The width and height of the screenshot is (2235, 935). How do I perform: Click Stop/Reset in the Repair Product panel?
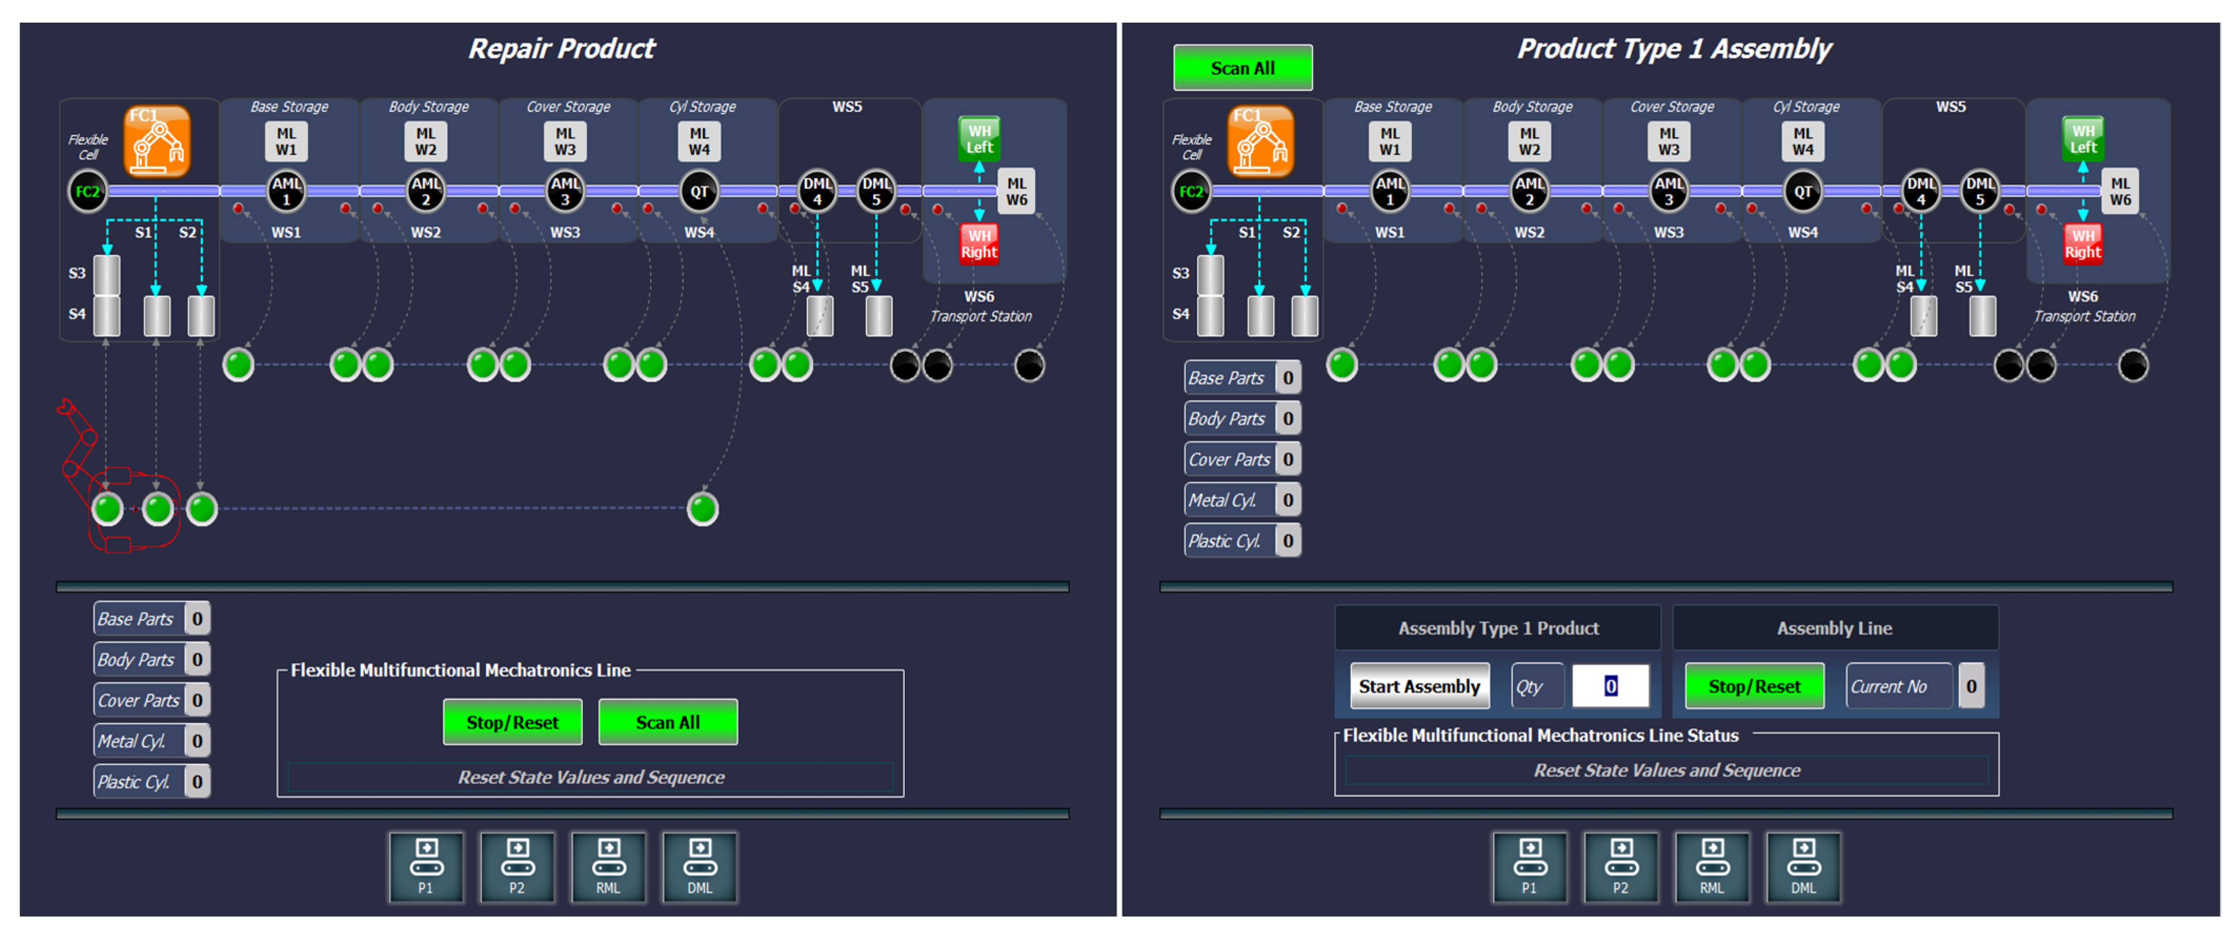pos(512,722)
